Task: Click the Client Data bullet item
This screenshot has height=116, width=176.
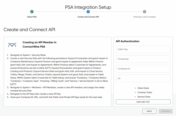Action: tap(143, 88)
